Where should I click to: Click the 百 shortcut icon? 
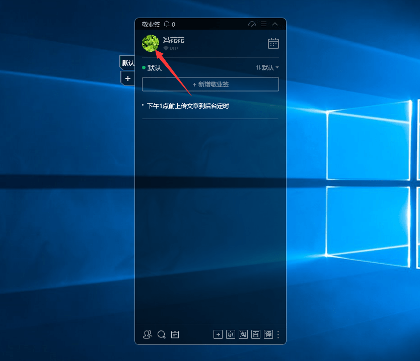coord(256,334)
